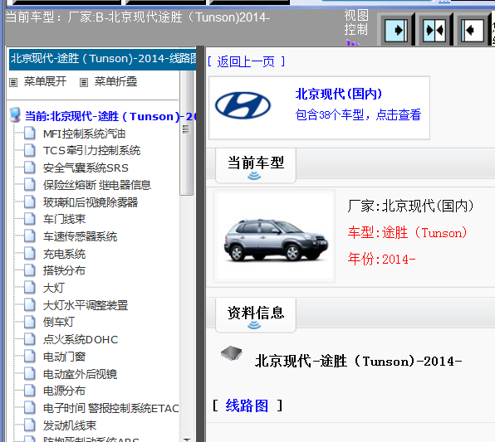Click 包含38个车型，点击查看 link

tap(358, 114)
